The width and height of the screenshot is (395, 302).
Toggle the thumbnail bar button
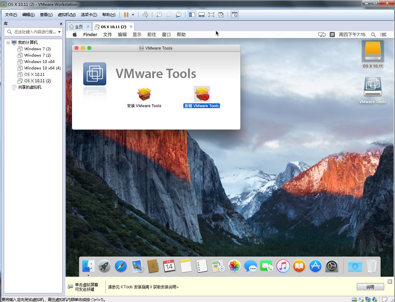[202, 15]
